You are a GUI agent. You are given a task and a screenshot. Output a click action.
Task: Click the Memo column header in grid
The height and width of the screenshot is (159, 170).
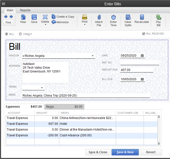click(65, 113)
